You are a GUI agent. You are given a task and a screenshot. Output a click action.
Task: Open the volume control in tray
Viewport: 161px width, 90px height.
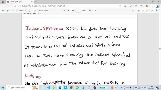[x=141, y=88]
